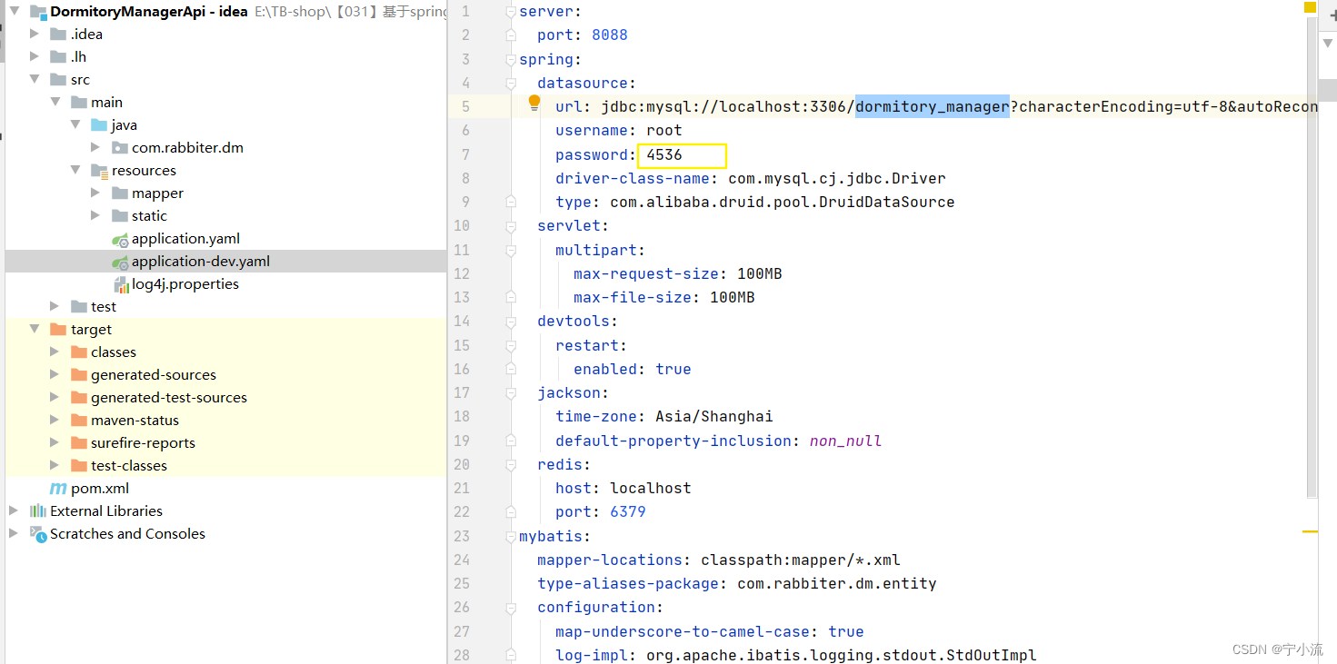
Task: Select the generated-test-sources folder
Action: pos(169,398)
